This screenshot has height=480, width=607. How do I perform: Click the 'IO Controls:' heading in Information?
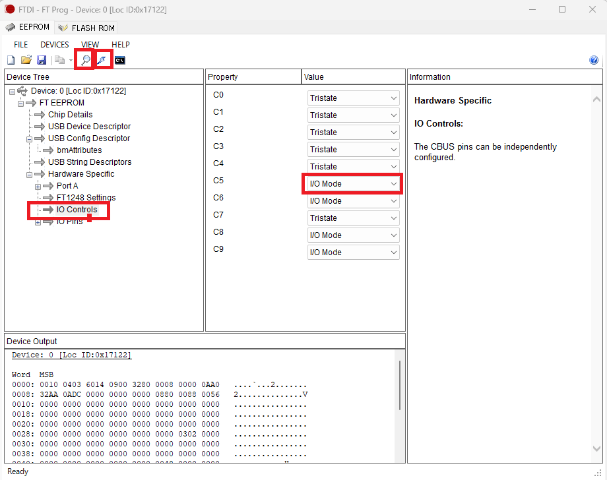click(439, 124)
